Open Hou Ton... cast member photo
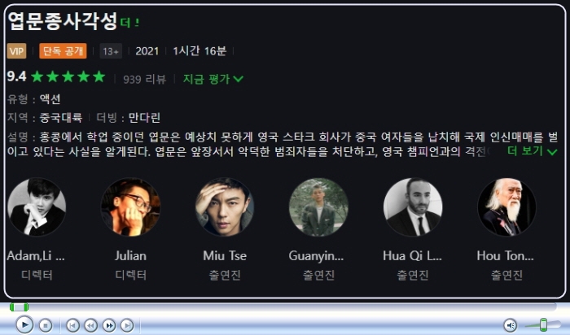This screenshot has height=335, width=570. tap(506, 207)
